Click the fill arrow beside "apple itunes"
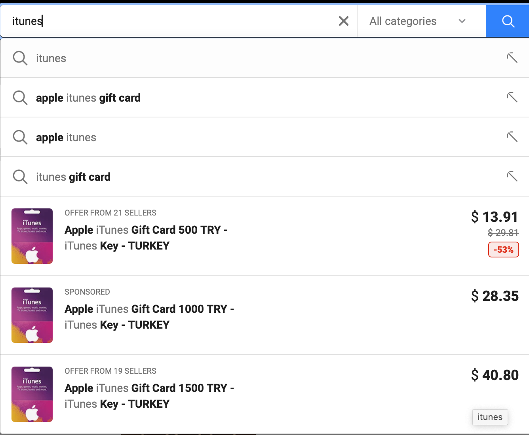Viewport: 529px width, 435px height. pyautogui.click(x=512, y=137)
